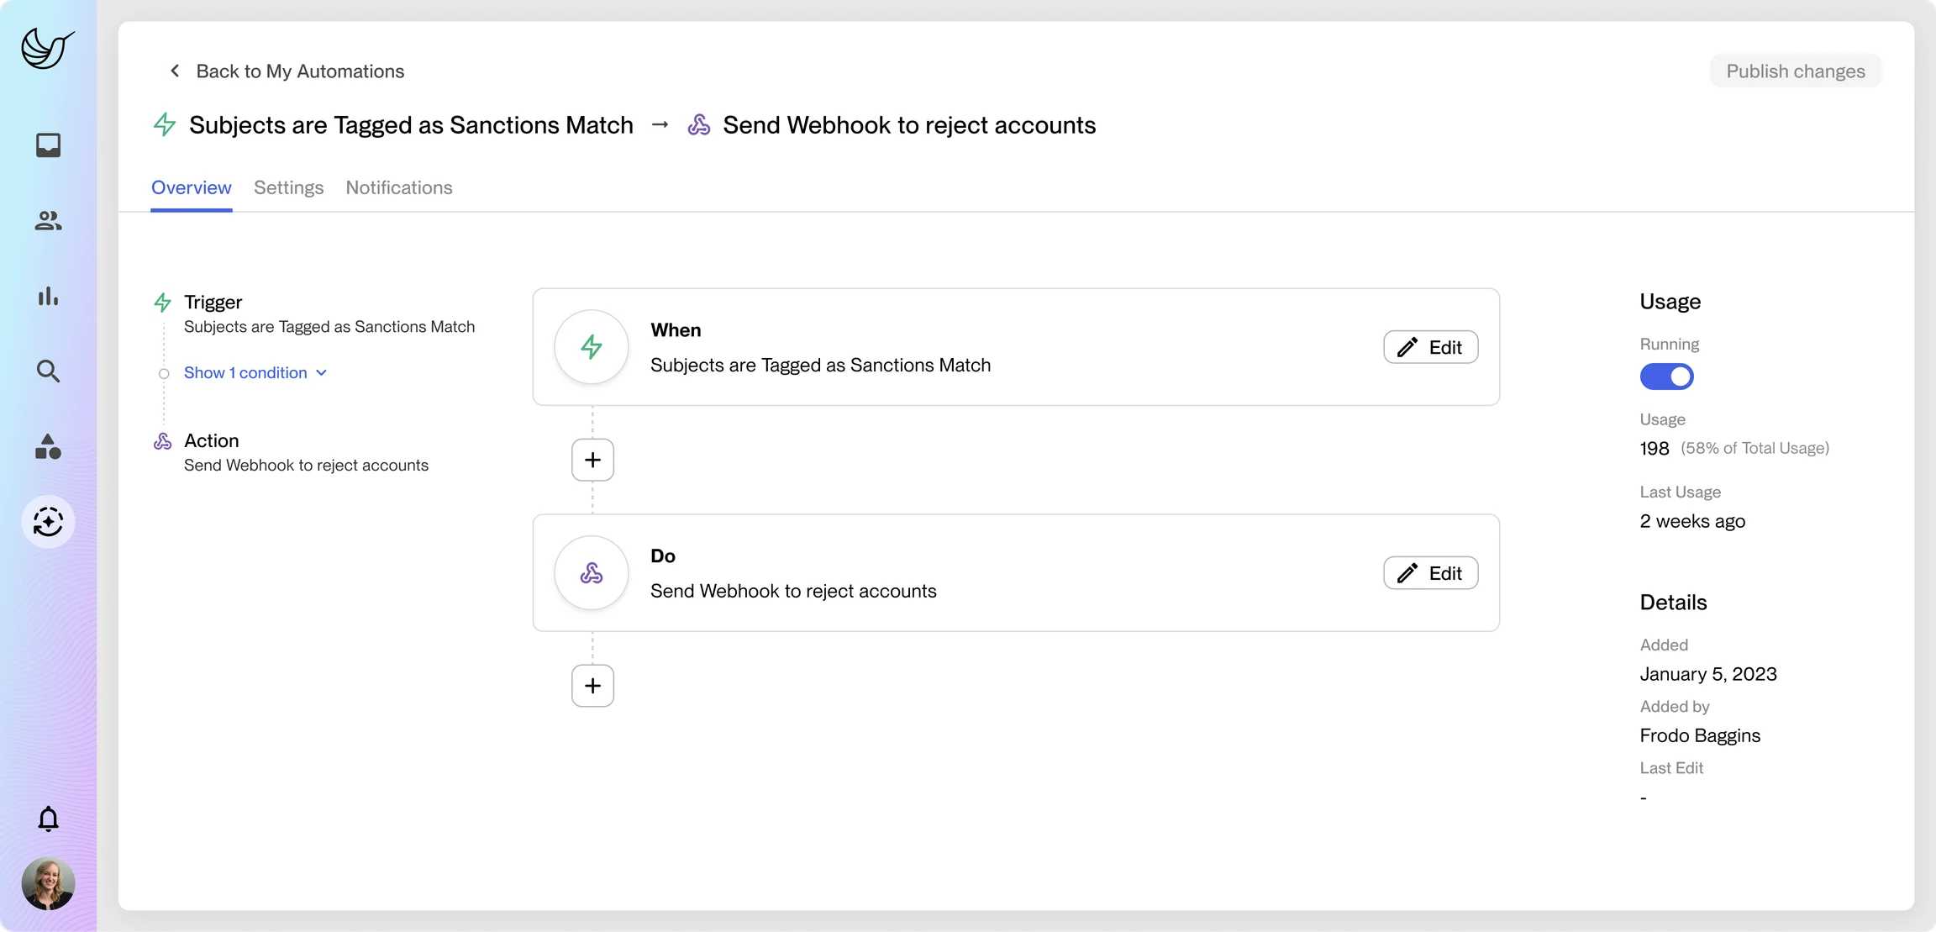Open the people icon in the sidebar
This screenshot has width=1936, height=932.
(x=48, y=220)
